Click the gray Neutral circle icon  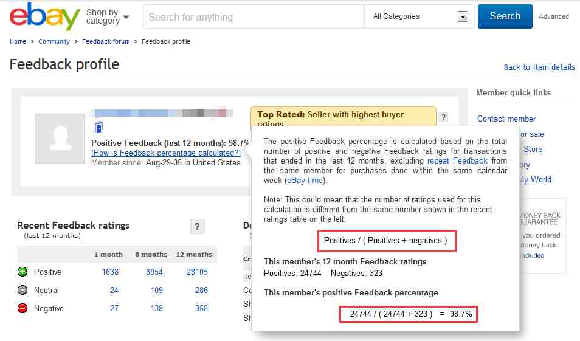pos(22,290)
